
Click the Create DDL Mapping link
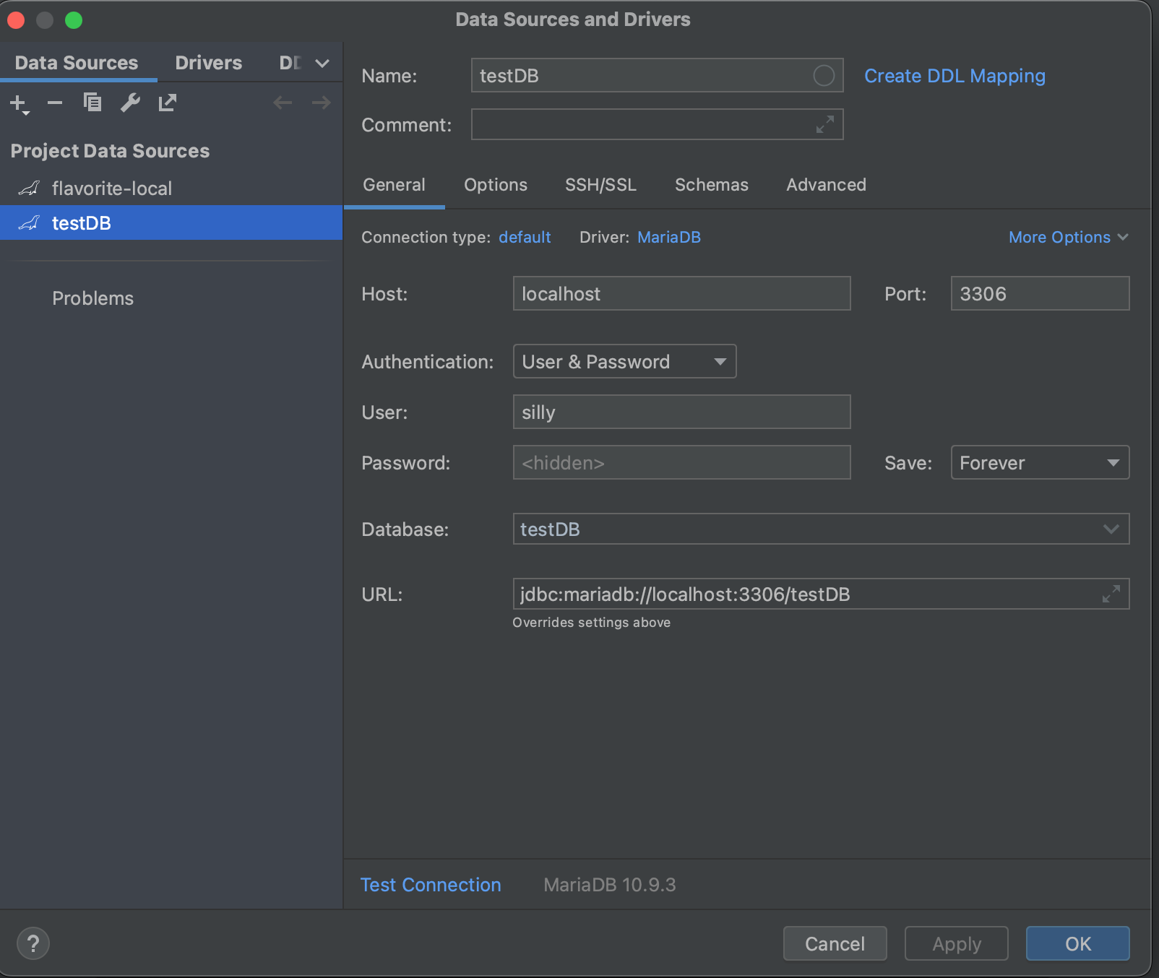point(955,76)
